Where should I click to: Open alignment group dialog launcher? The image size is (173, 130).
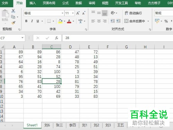150,29
